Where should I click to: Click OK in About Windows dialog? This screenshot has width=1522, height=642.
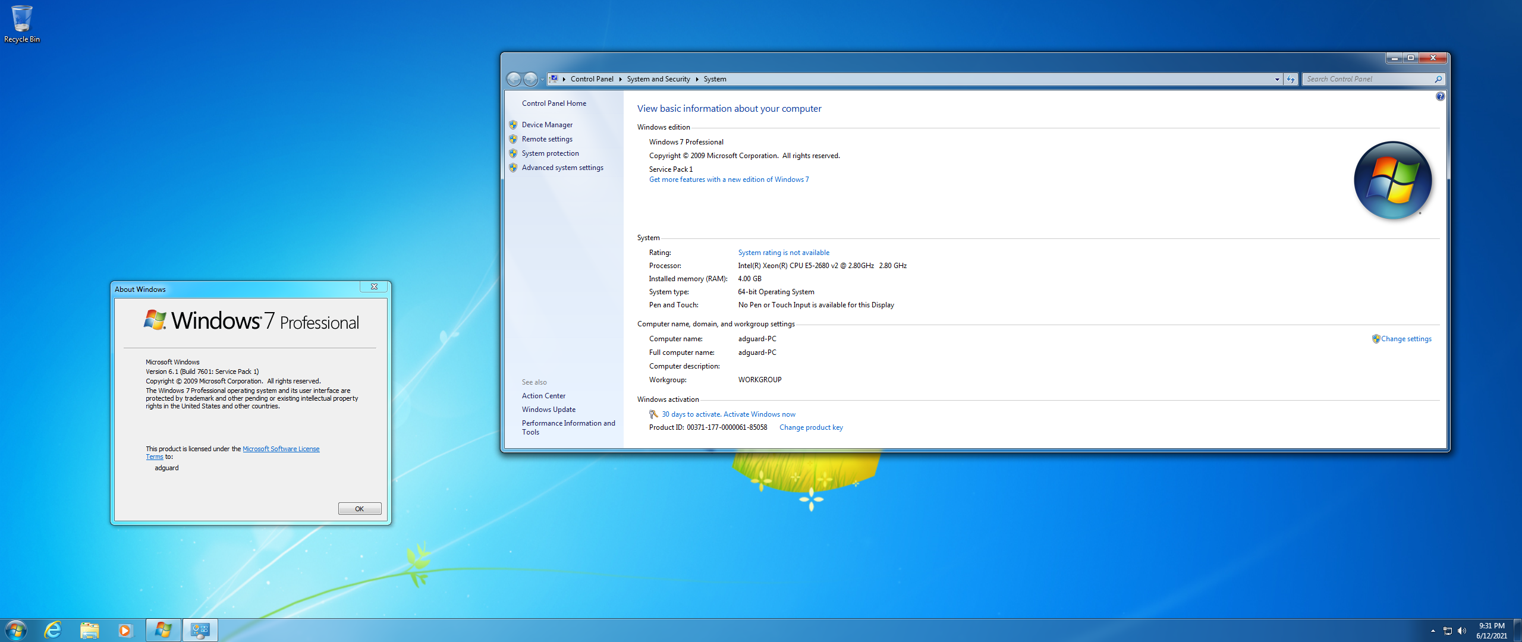point(360,509)
